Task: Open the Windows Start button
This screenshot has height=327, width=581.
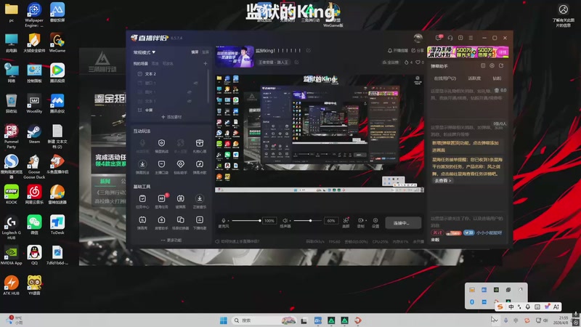Action: pyautogui.click(x=224, y=320)
